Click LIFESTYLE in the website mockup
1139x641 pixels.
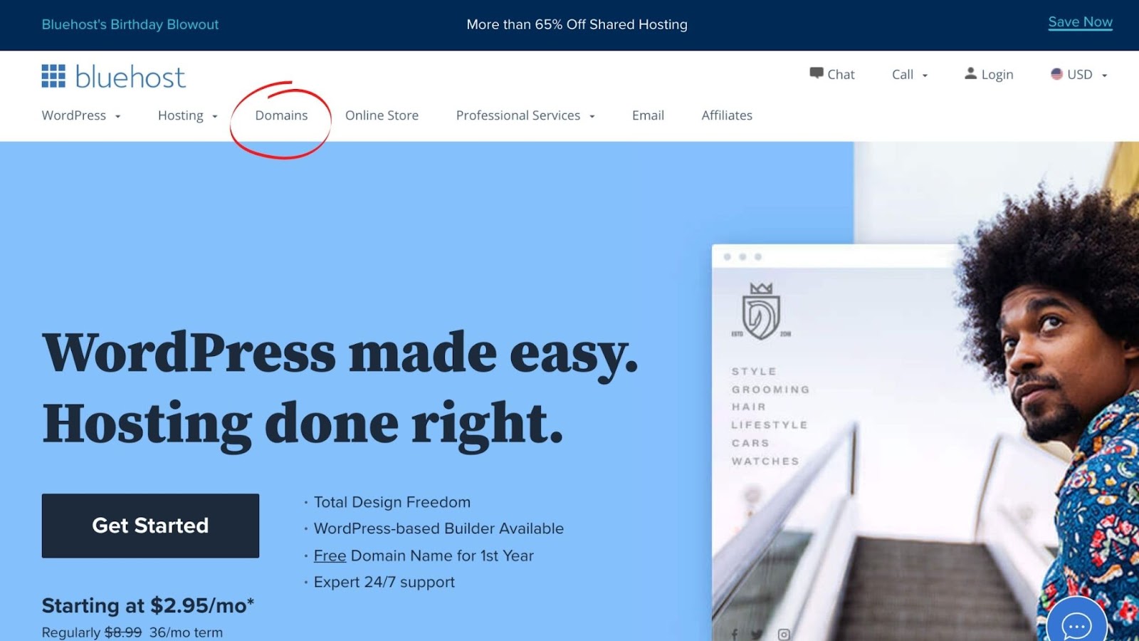click(769, 424)
